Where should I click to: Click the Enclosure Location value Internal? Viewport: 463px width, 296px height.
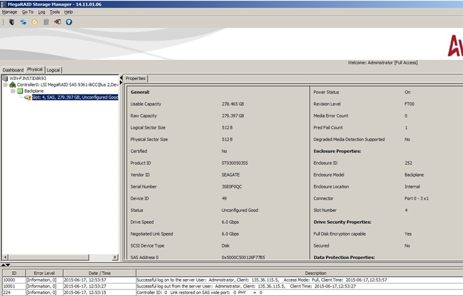412,186
